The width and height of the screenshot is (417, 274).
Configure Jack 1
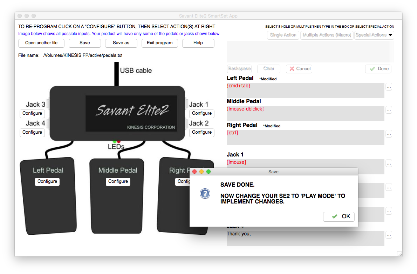coord(202,113)
